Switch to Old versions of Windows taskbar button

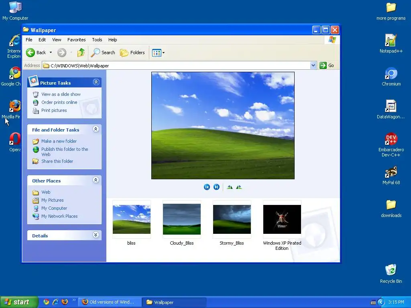point(109,302)
